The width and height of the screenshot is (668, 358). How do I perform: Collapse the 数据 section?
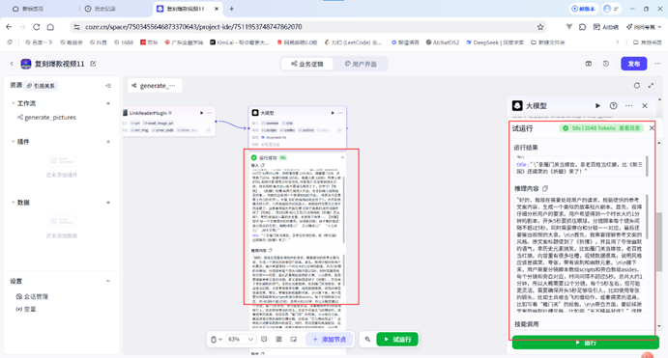point(13,203)
